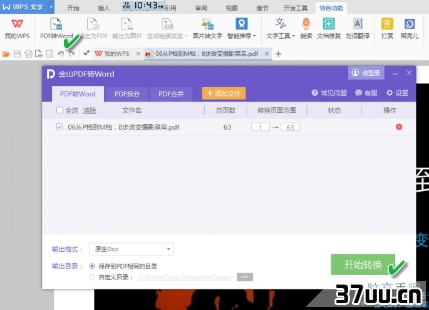Switch to the PDF拆分 tab

pyautogui.click(x=127, y=94)
